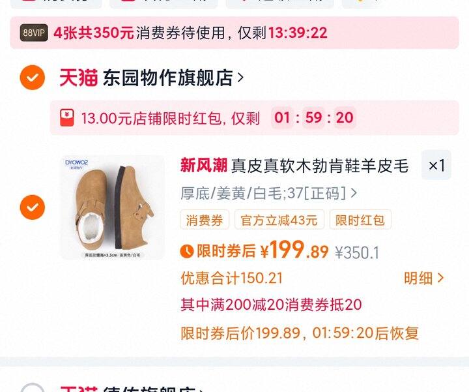Image resolution: width=469 pixels, height=392 pixels.
Task: Click the 13.00元店铺限时红包 banner
Action: 254,117
